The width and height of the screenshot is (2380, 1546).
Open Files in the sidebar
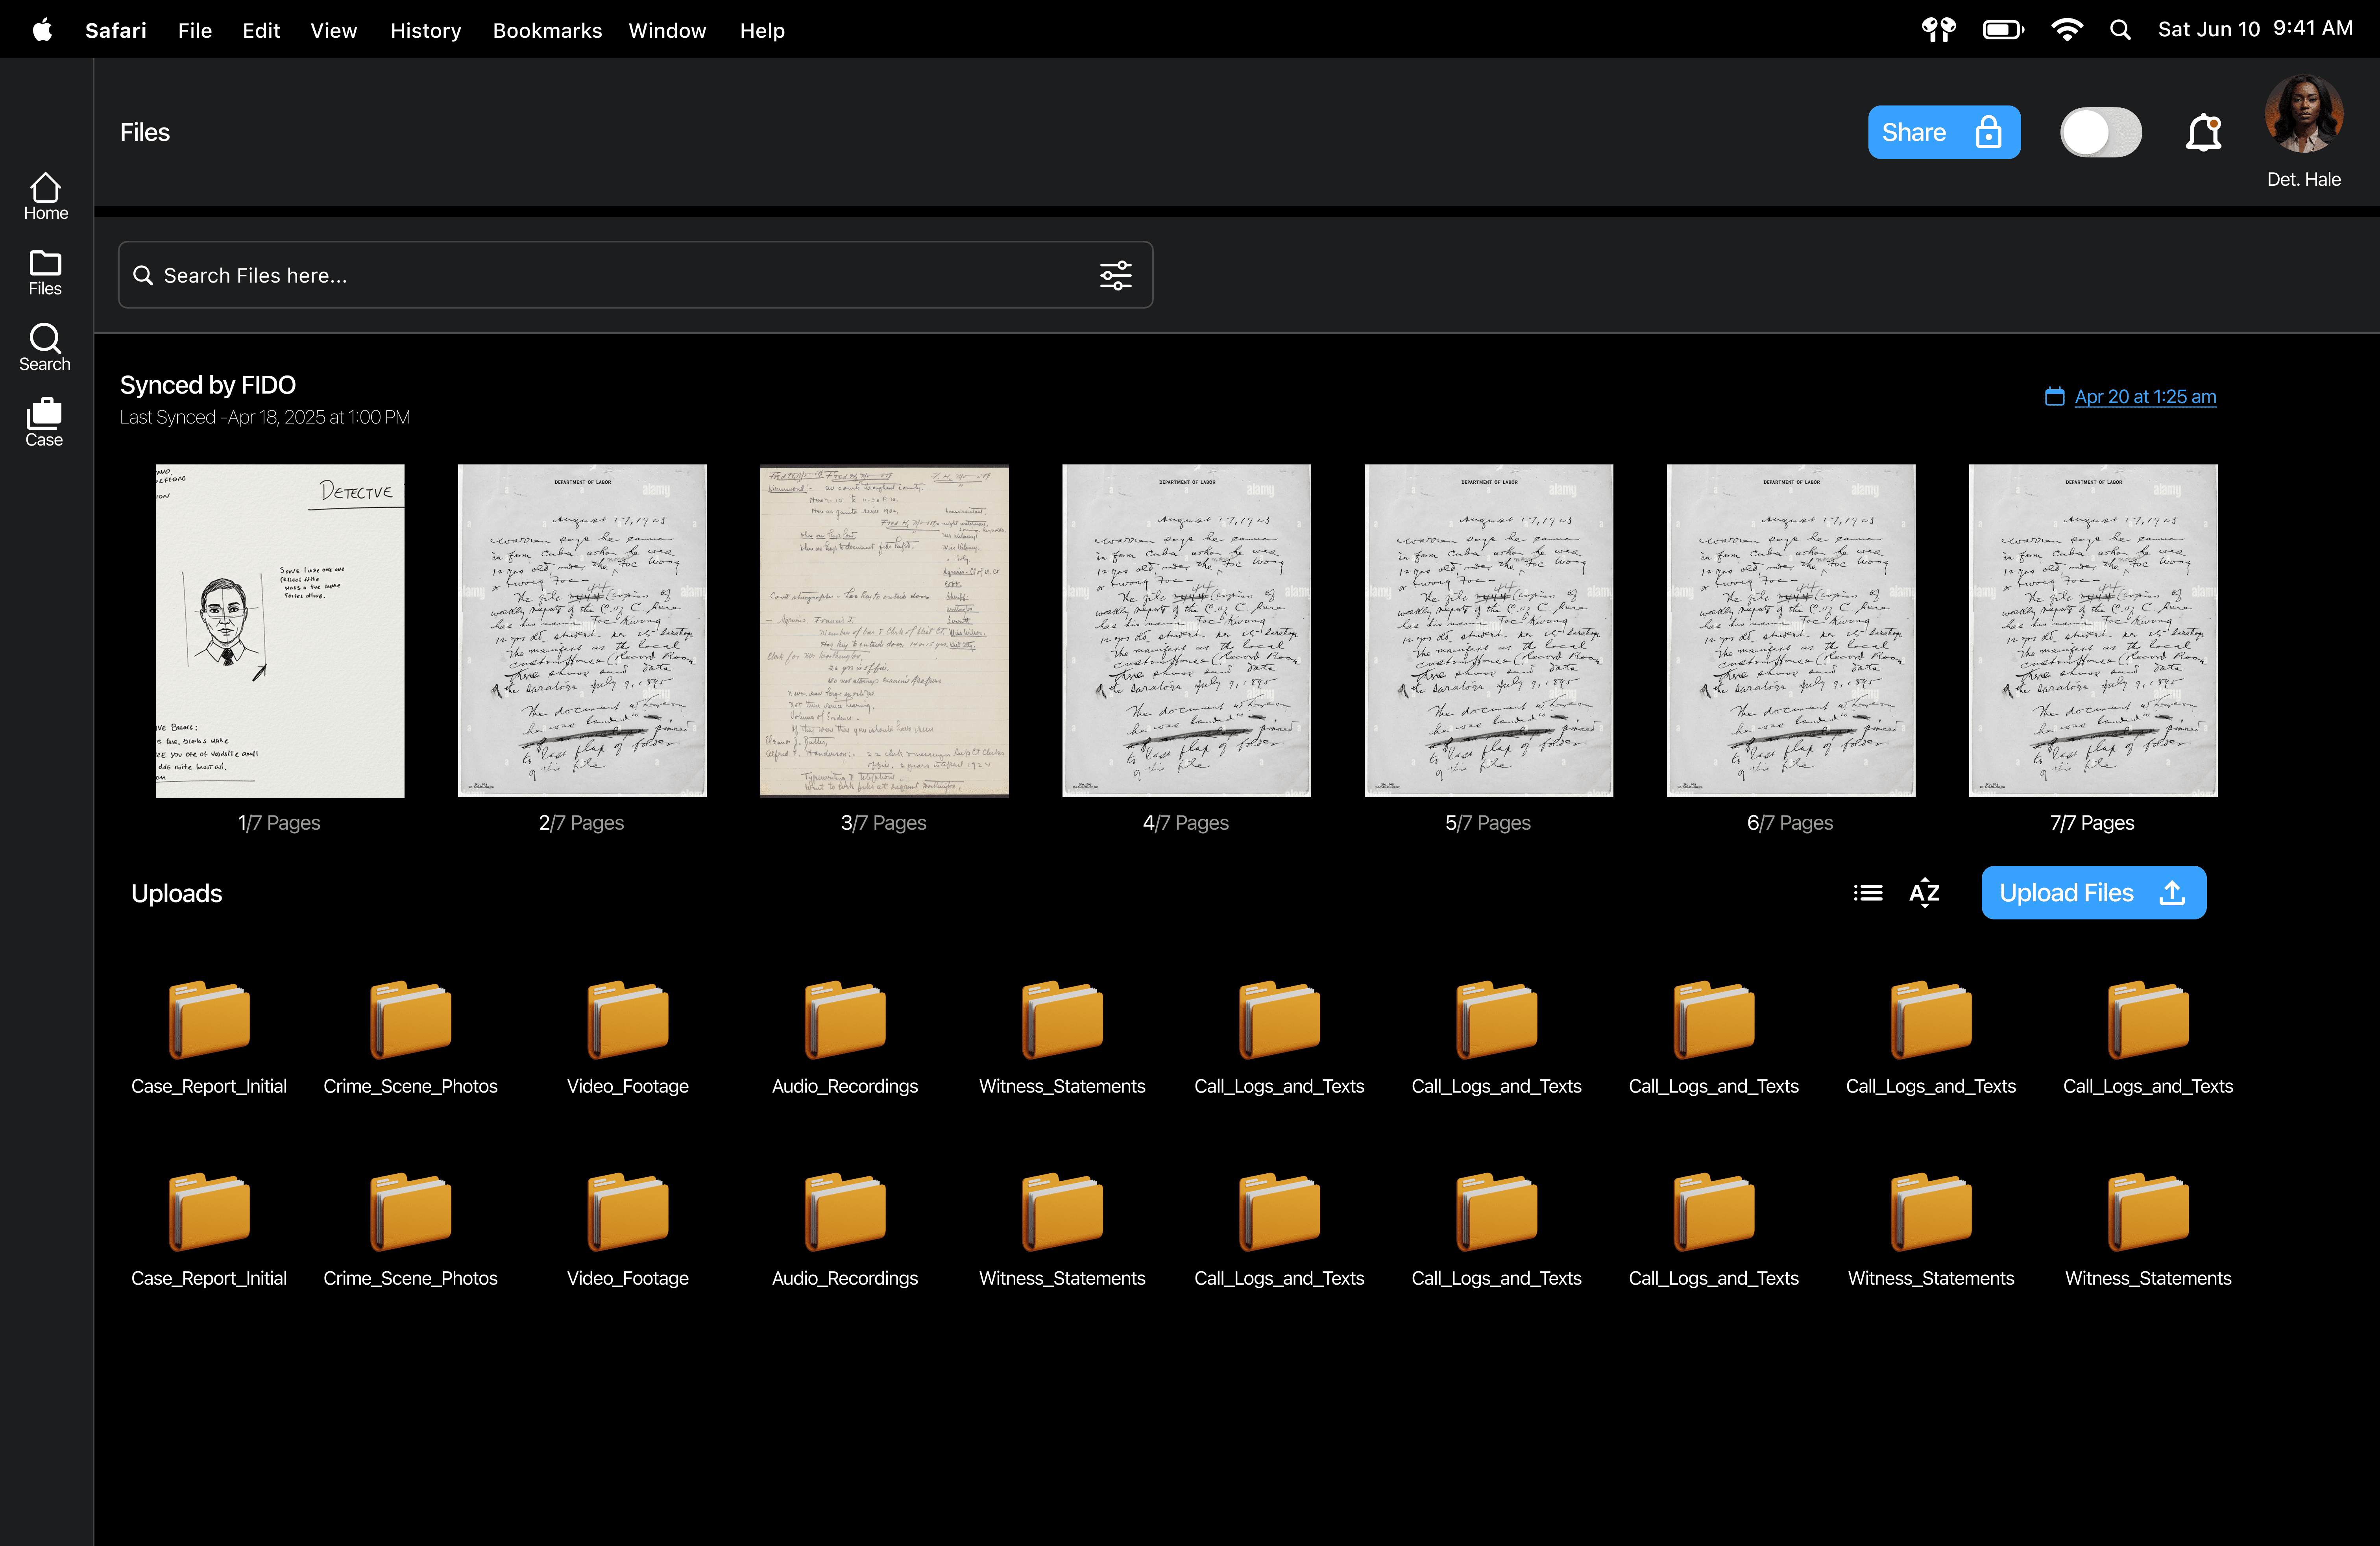tap(45, 273)
